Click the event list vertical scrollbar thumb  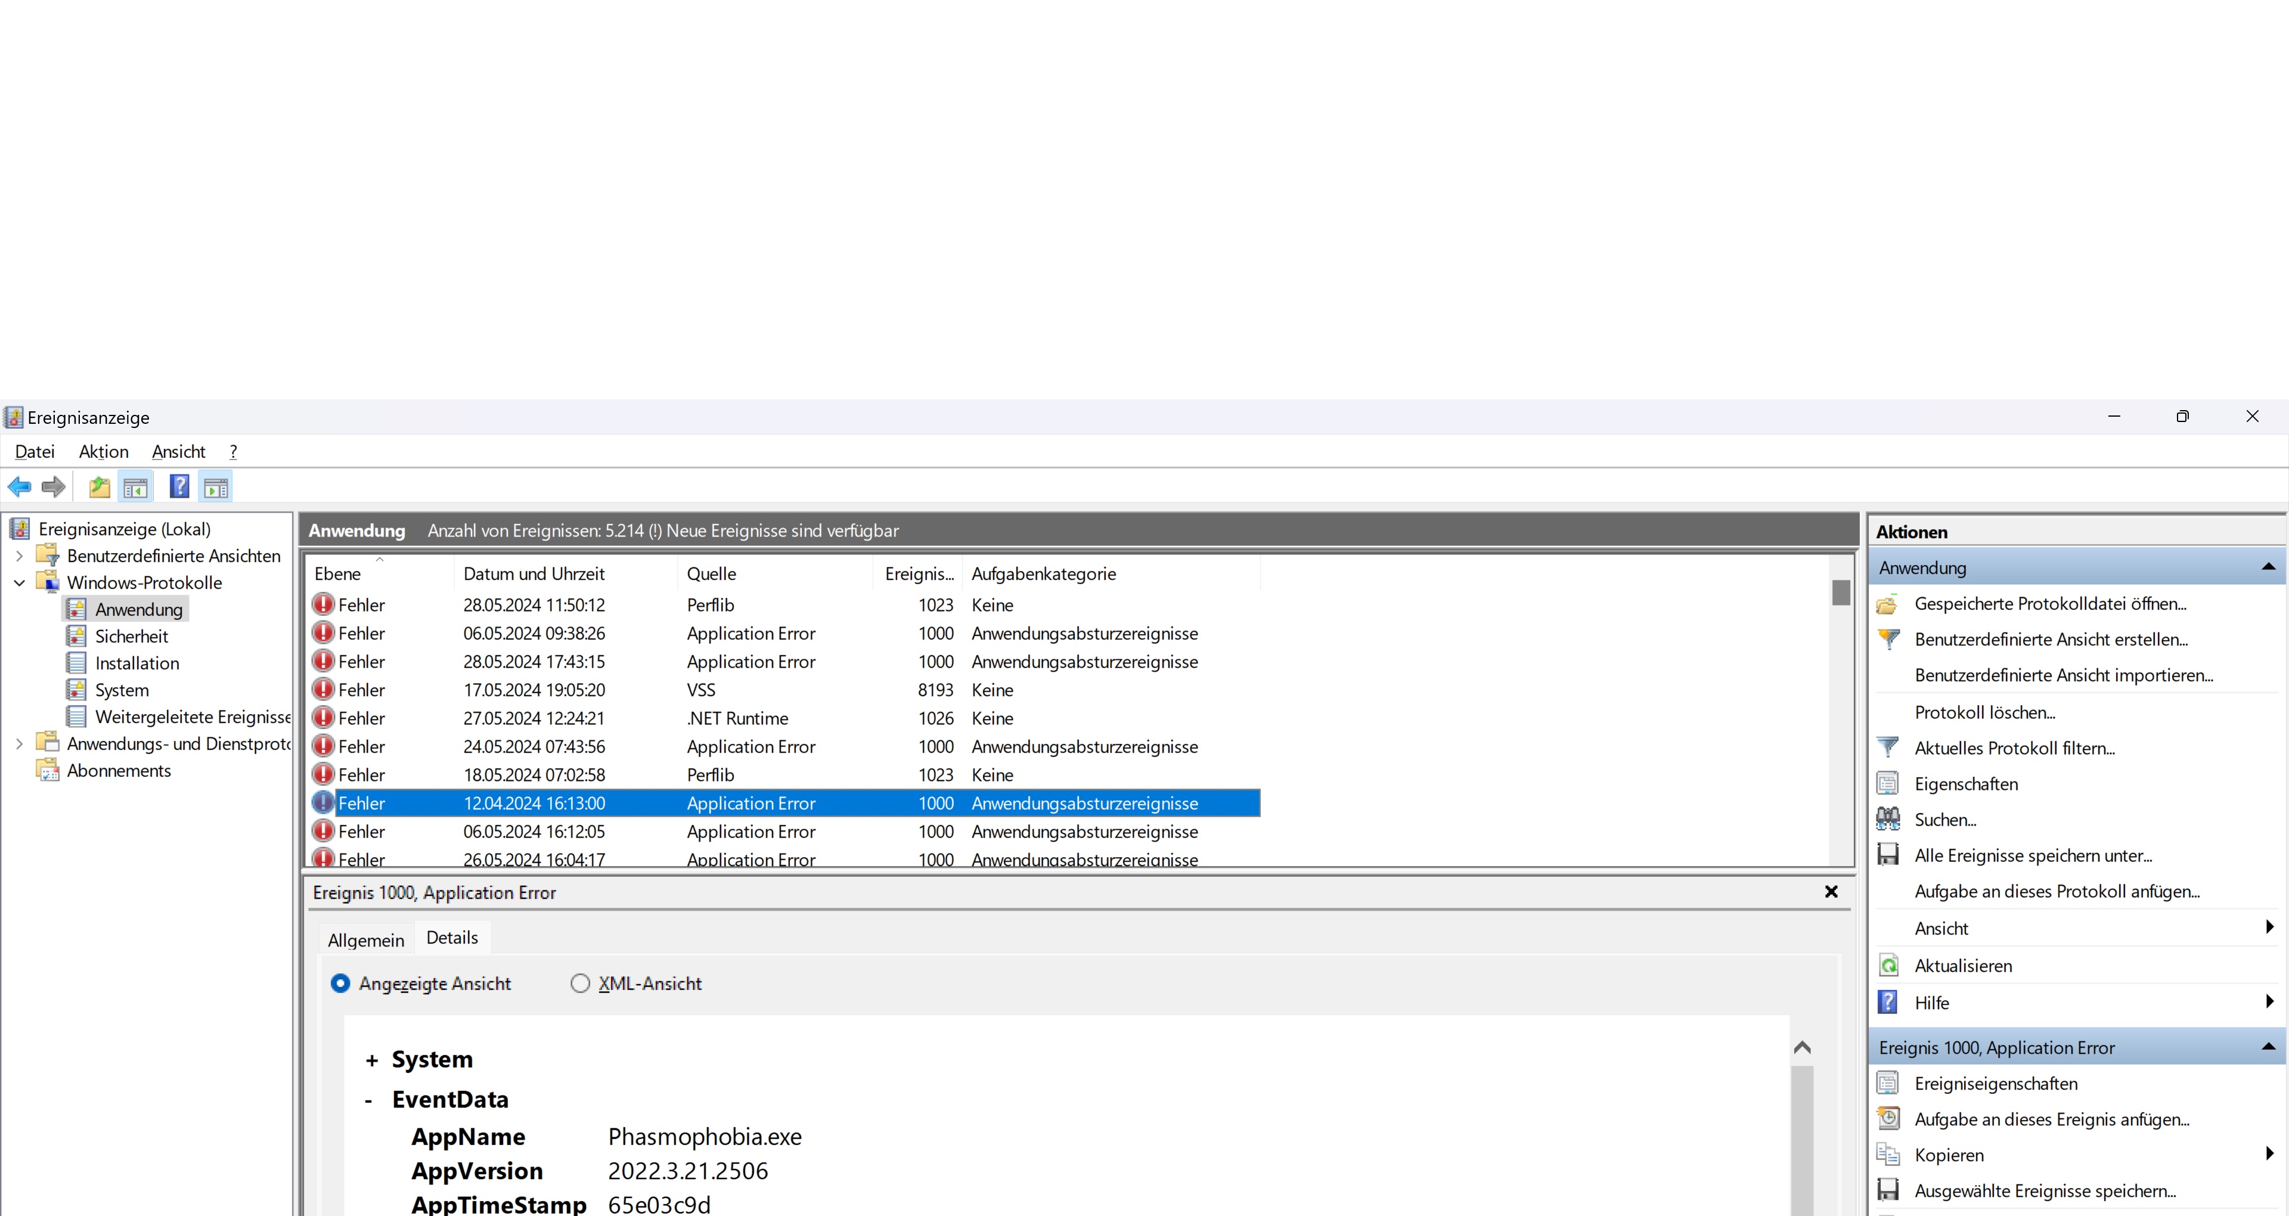coord(1840,592)
